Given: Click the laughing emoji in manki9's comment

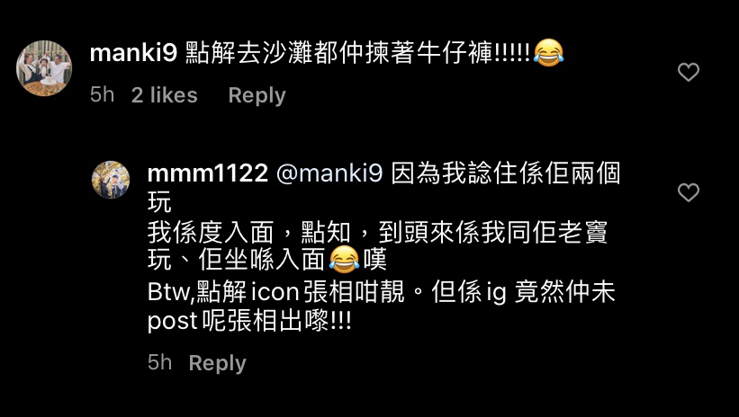Looking at the screenshot, I should coord(548,52).
